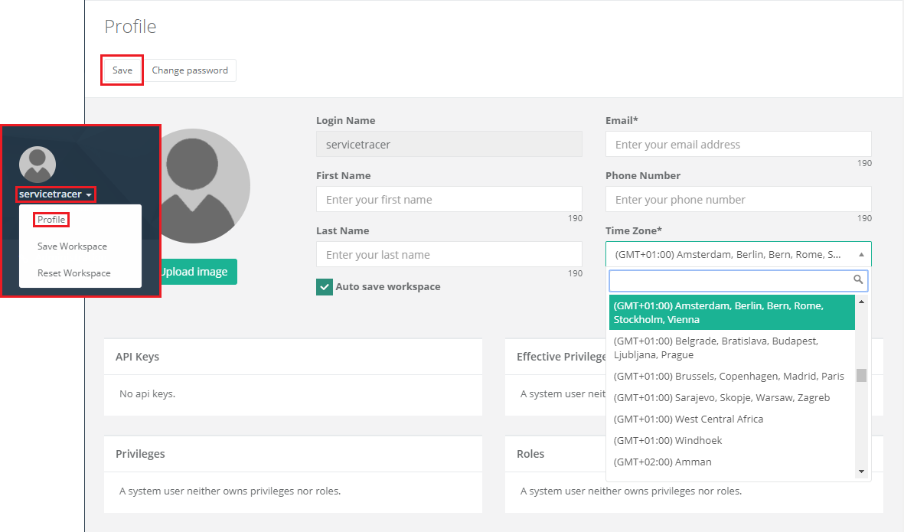904x532 pixels.
Task: Choose Save Workspace in the user menu
Action: [x=72, y=246]
